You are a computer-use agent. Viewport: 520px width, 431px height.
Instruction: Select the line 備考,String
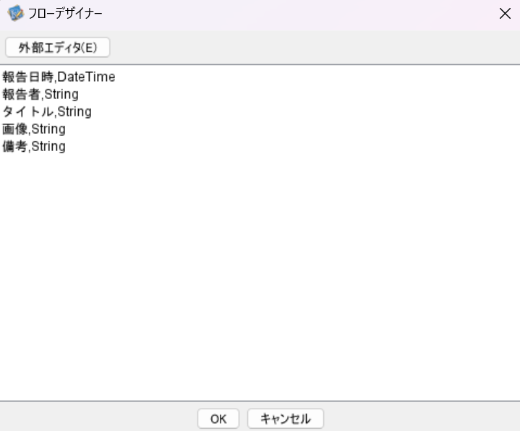click(34, 146)
